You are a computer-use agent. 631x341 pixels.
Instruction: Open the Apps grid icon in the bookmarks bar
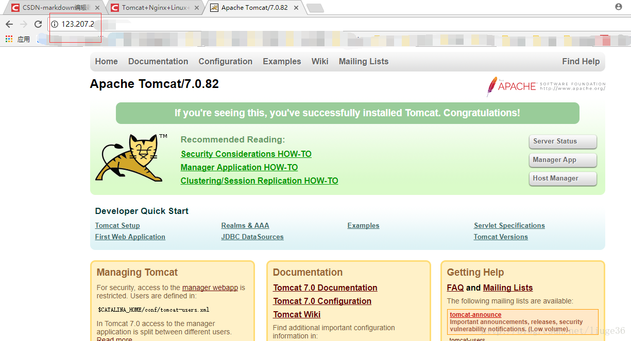(9, 39)
